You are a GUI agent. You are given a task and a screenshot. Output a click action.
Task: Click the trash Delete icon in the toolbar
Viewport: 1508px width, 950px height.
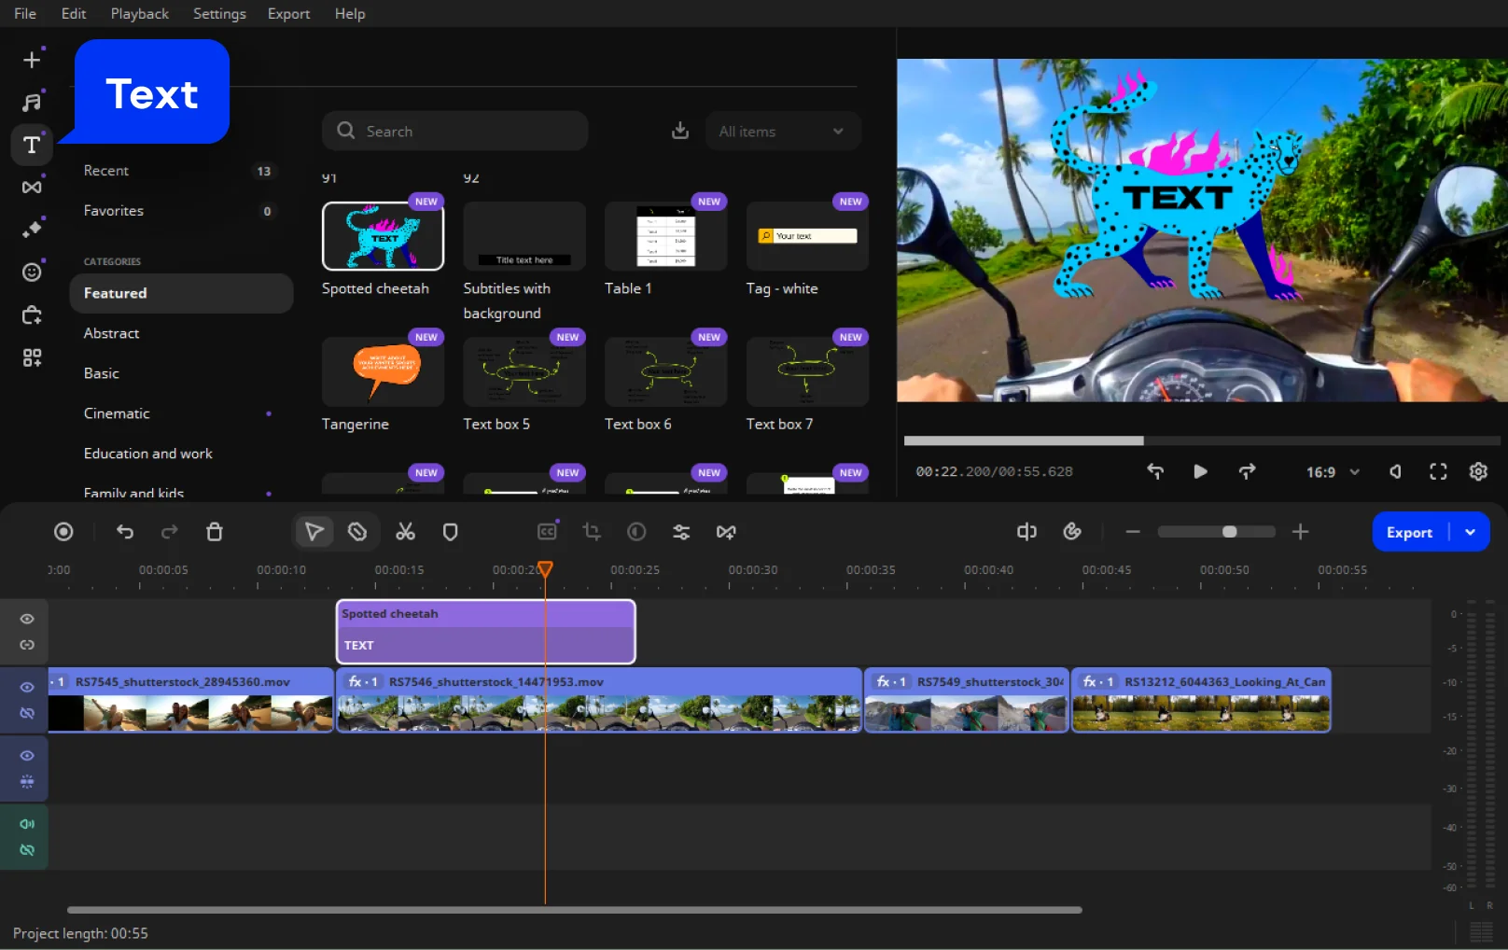point(215,532)
